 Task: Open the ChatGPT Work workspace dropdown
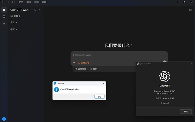pos(21,10)
